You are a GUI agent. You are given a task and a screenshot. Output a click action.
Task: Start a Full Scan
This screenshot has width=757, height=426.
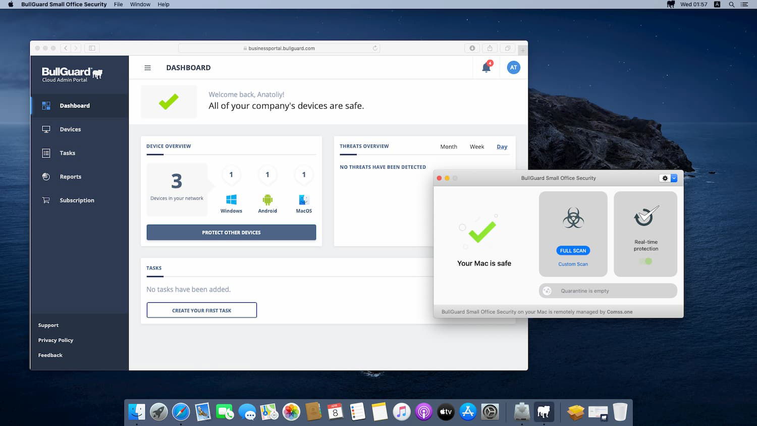[573, 250]
